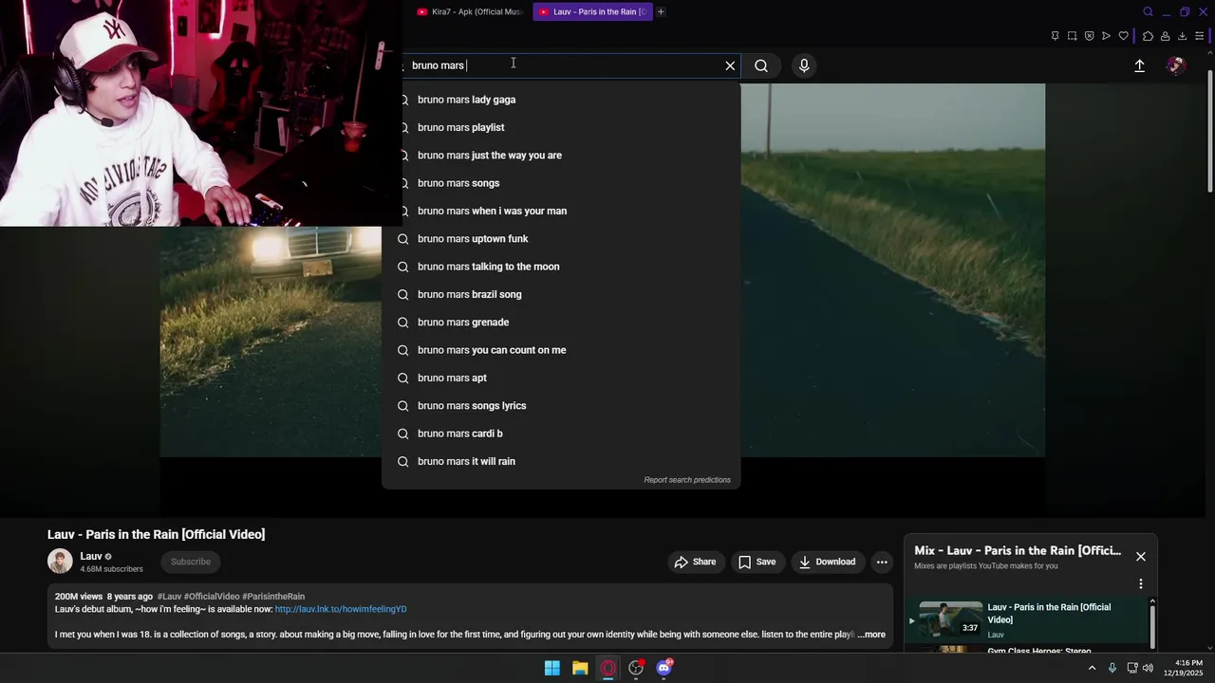Choose suggestion 'bruno mars cardi b'

(x=561, y=434)
